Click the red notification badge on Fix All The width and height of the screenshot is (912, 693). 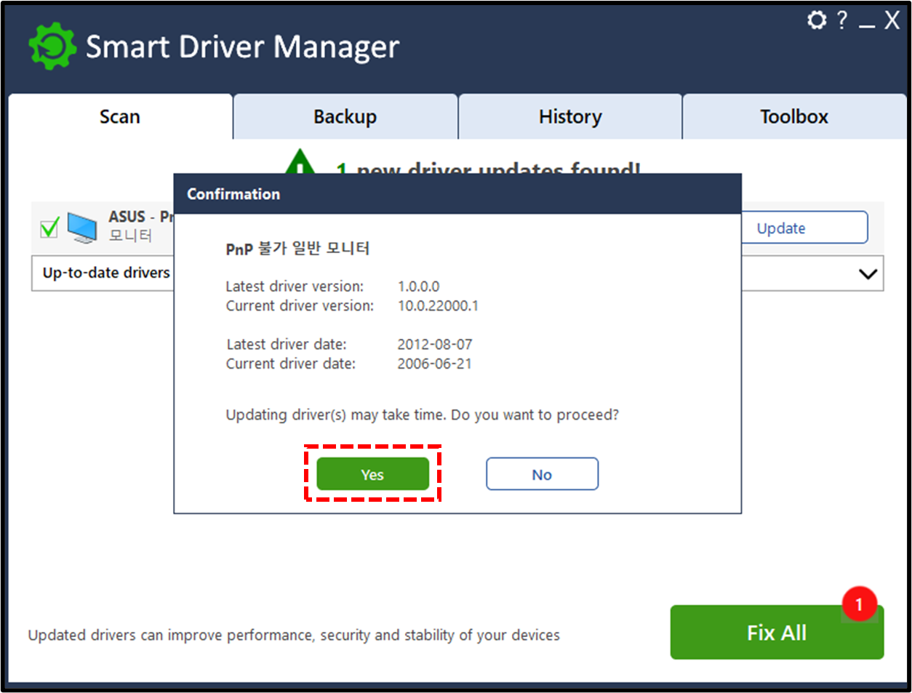tap(859, 604)
